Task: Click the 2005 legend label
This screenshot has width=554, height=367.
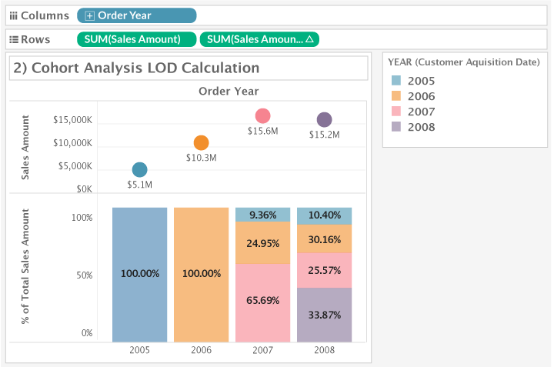Action: [421, 81]
